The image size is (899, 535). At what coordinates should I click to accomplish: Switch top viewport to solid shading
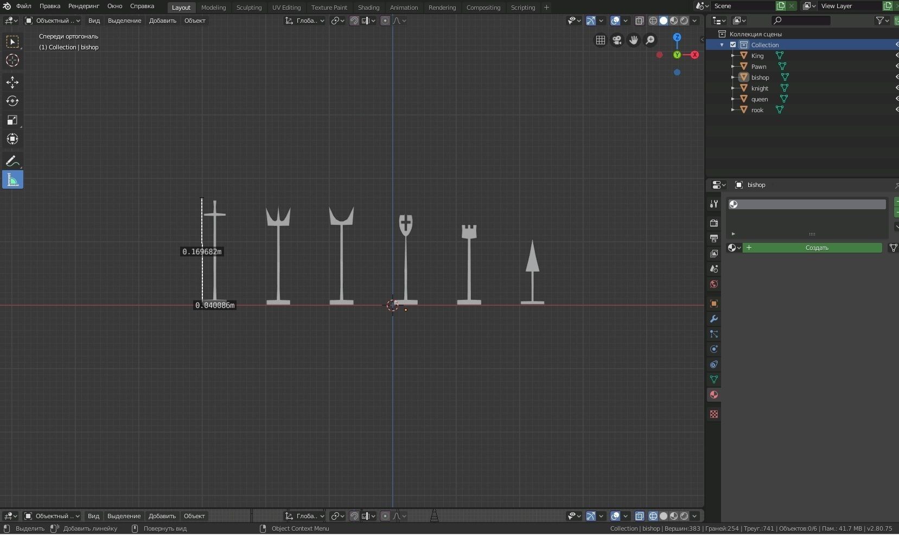coord(664,21)
